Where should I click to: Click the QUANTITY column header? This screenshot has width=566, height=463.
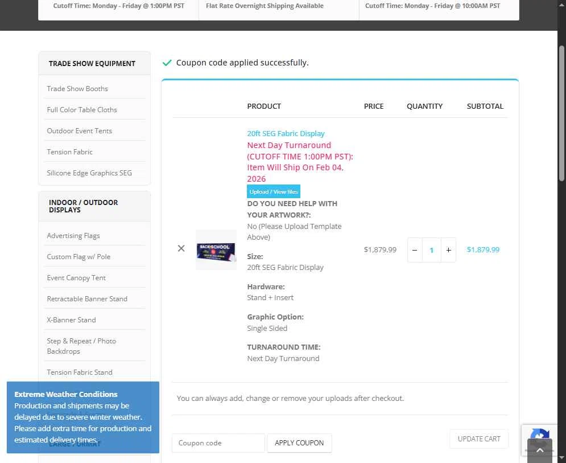[x=424, y=106]
